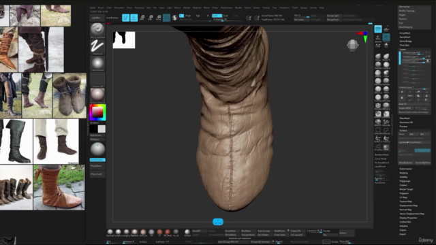Open the Freehand stroke selector
This screenshot has width=436, height=245.
click(97, 47)
